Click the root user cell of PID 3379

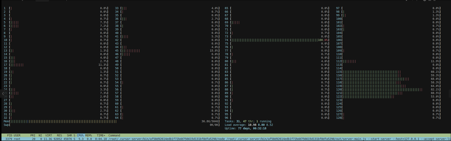pos(17,139)
